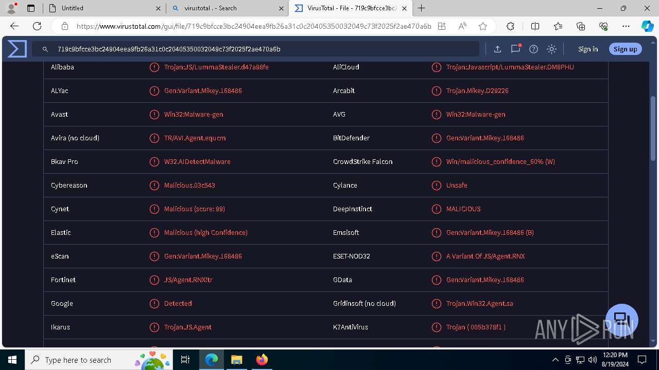Reload the page with refresh icon
The width and height of the screenshot is (659, 370).
(x=37, y=26)
